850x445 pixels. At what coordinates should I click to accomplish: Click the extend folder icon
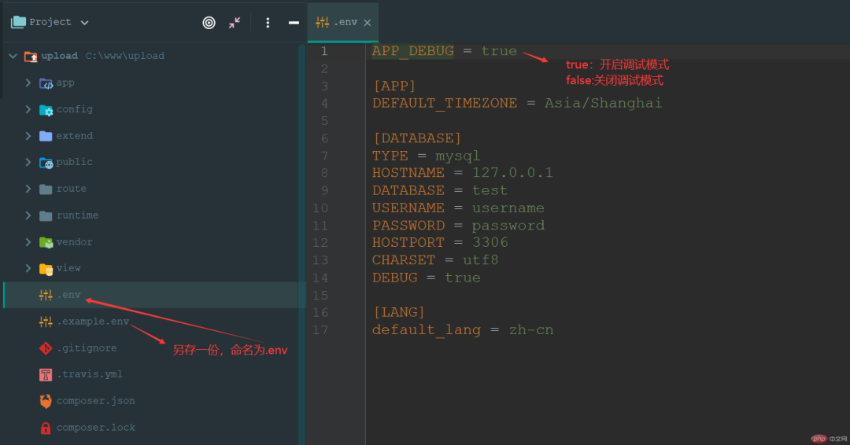(x=46, y=136)
